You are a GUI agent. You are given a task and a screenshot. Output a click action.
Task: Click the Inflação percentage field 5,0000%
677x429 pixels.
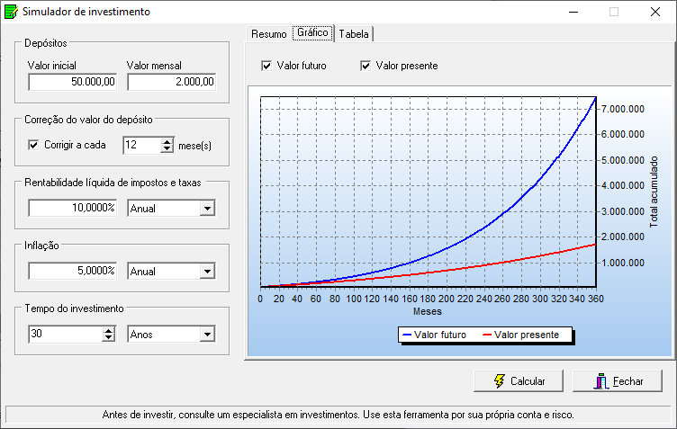click(x=73, y=271)
